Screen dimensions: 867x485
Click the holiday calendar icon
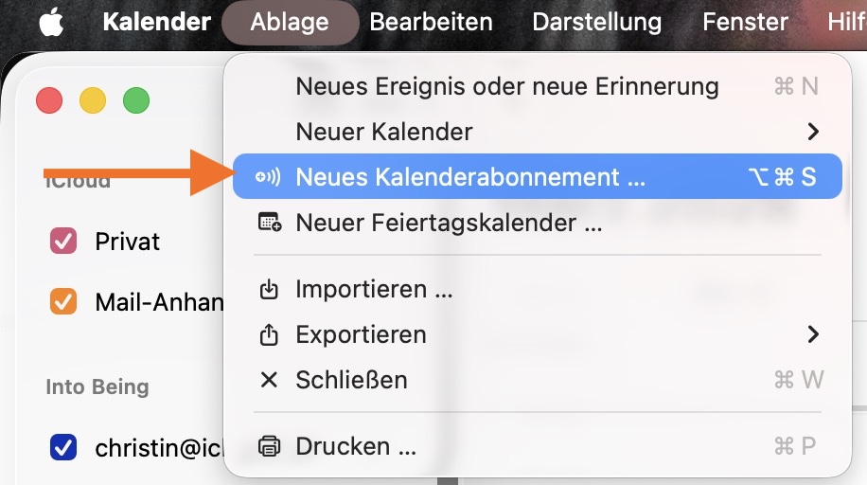[270, 224]
